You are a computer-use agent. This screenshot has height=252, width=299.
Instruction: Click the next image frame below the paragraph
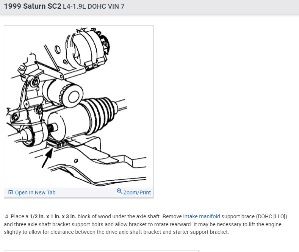tap(102, 251)
